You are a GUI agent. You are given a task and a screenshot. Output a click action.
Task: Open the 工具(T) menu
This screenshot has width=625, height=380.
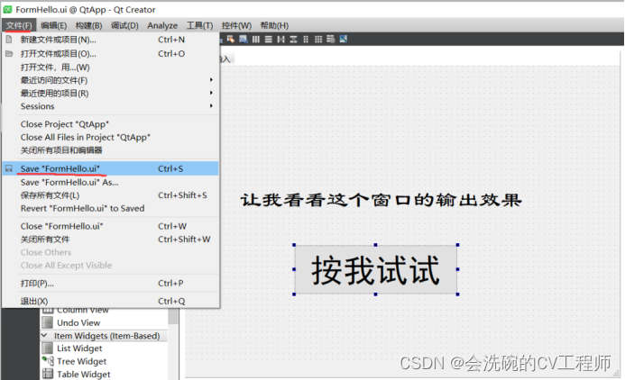tap(199, 25)
